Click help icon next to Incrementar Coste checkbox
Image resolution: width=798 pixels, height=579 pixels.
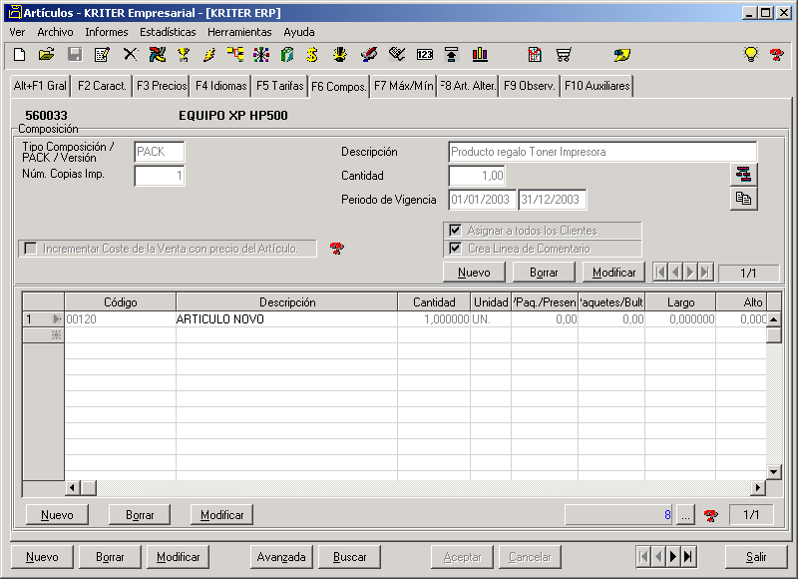tap(336, 249)
